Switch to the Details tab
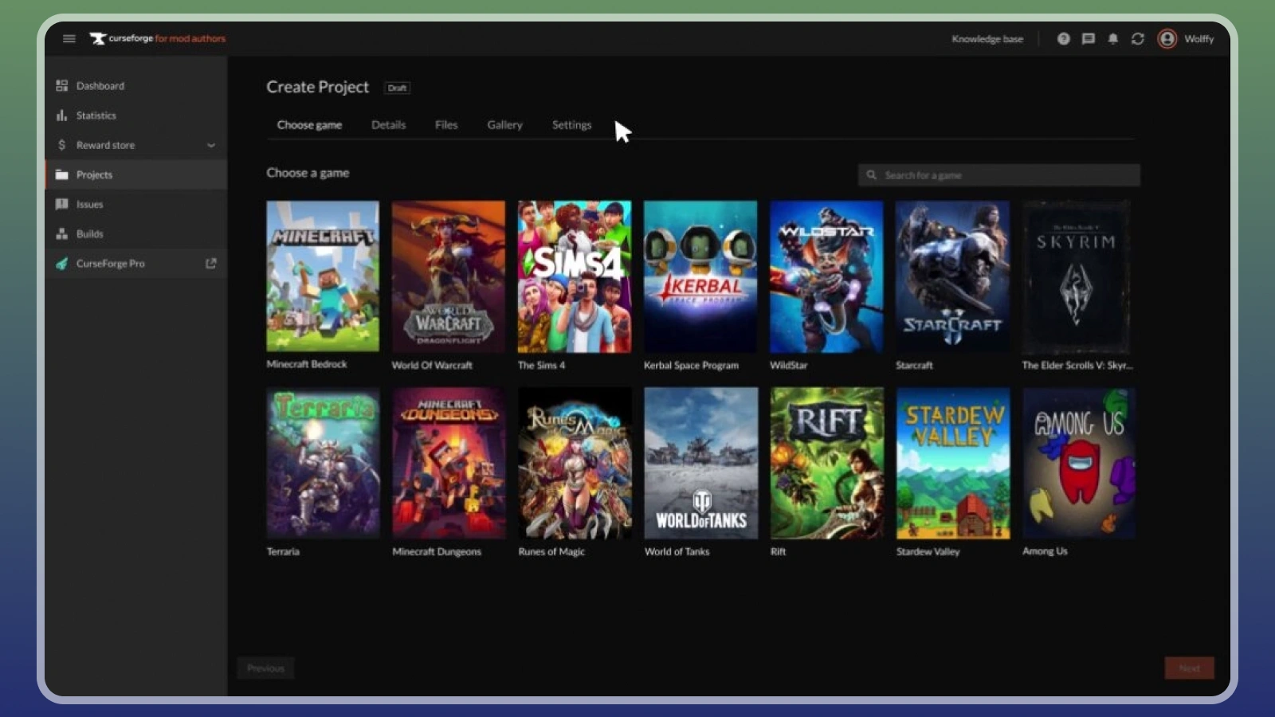Image resolution: width=1275 pixels, height=717 pixels. [388, 125]
